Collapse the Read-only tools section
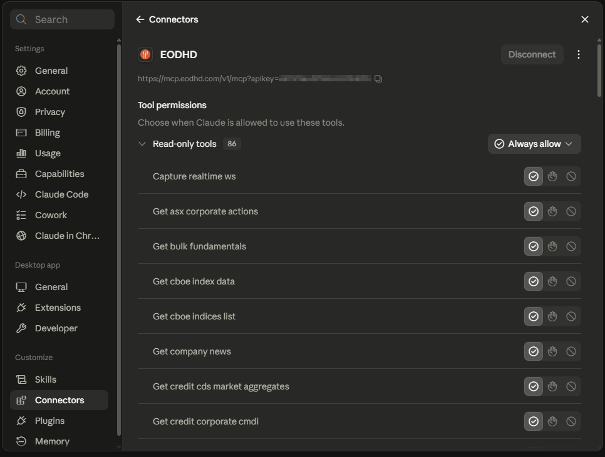The height and width of the screenshot is (457, 605). 142,144
